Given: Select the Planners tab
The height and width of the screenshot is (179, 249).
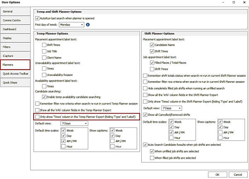Looking at the screenshot, I should click(x=15, y=65).
